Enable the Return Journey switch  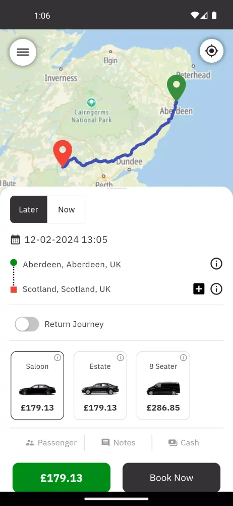click(27, 324)
